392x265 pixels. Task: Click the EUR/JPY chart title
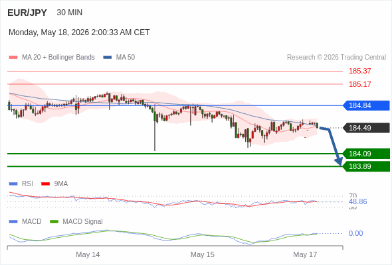(x=27, y=13)
